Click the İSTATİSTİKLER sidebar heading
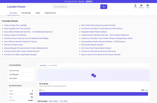 [15, 86]
